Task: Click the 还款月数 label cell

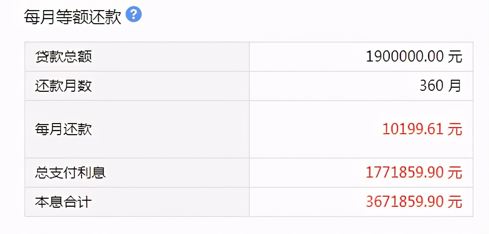Action: click(x=137, y=86)
